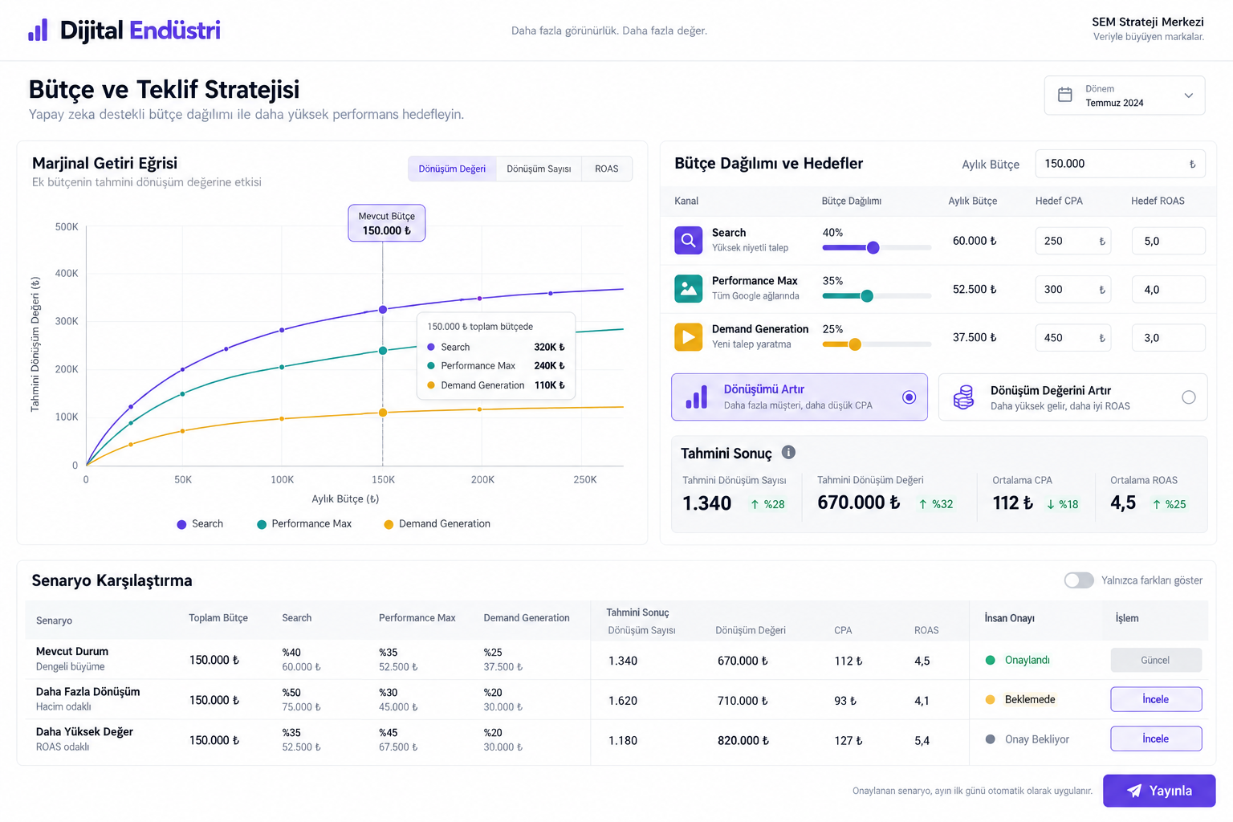The height and width of the screenshot is (822, 1233).
Task: Click the Aylık Bütçe 150.000 input field
Action: tap(1120, 164)
